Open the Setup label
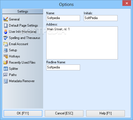 (x=13, y=50)
